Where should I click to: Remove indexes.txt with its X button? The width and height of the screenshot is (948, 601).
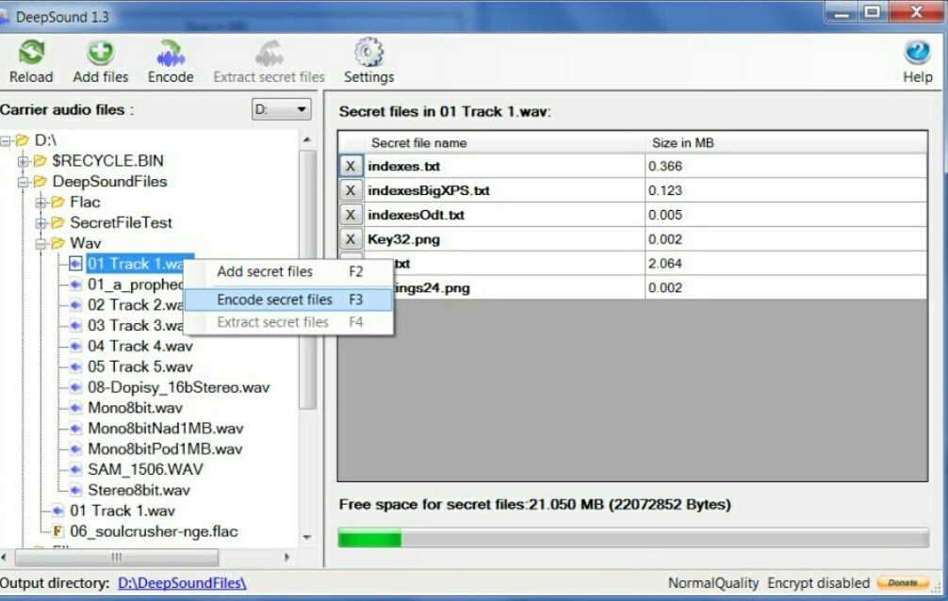[351, 167]
